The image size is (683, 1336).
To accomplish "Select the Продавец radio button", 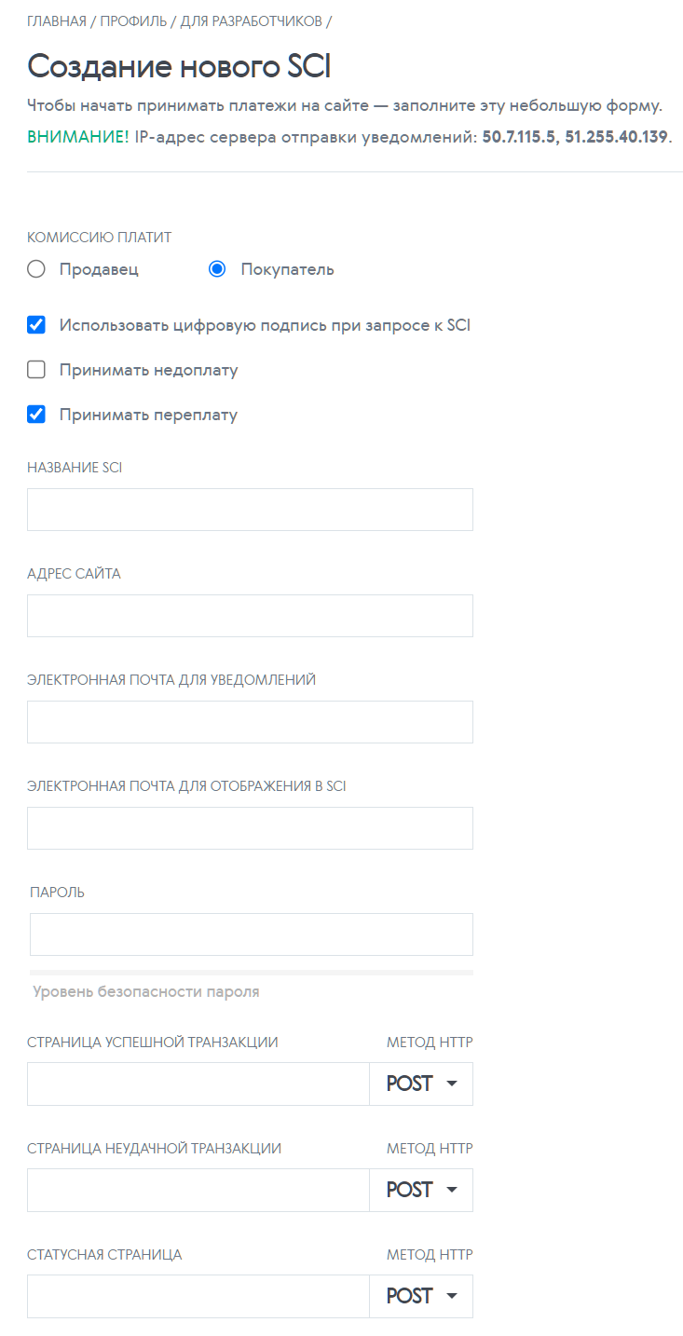I will 36,269.
